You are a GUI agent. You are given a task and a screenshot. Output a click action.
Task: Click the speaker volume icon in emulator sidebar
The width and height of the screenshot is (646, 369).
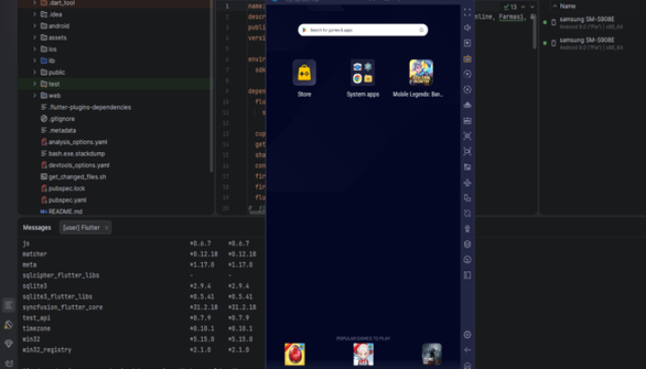click(467, 28)
